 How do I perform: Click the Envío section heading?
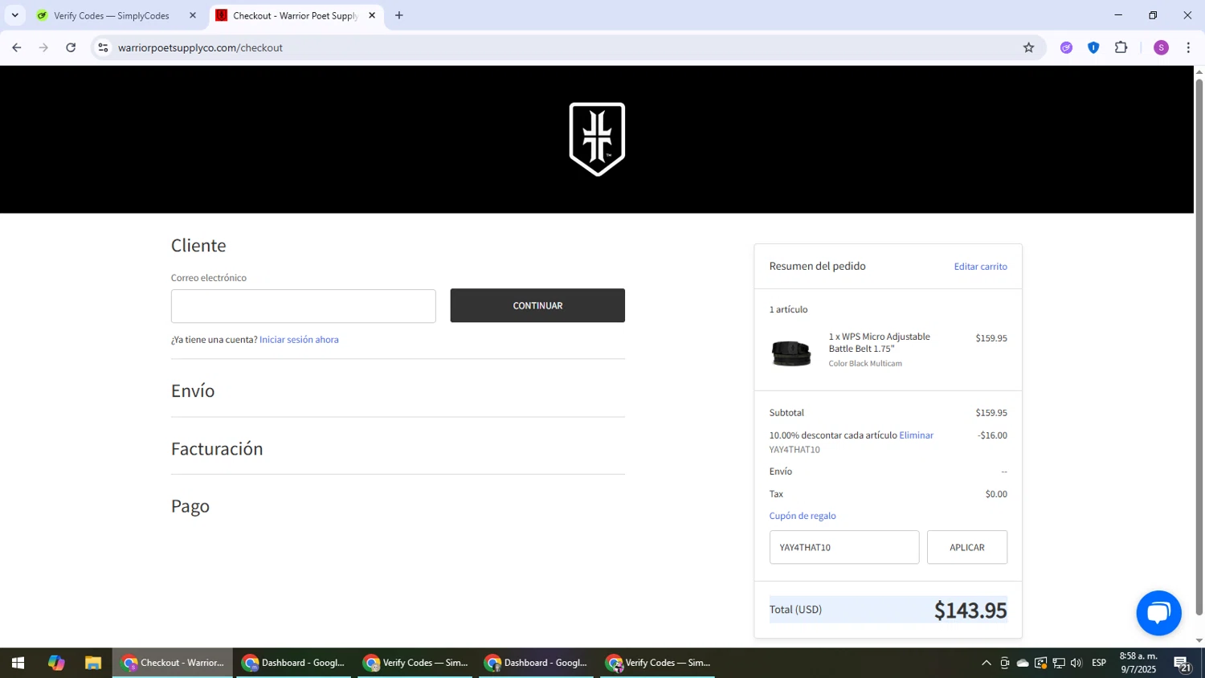(193, 390)
